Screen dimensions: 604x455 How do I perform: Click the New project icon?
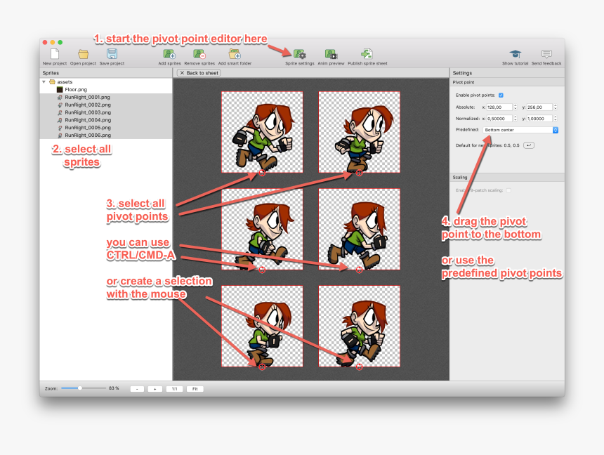[x=54, y=54]
